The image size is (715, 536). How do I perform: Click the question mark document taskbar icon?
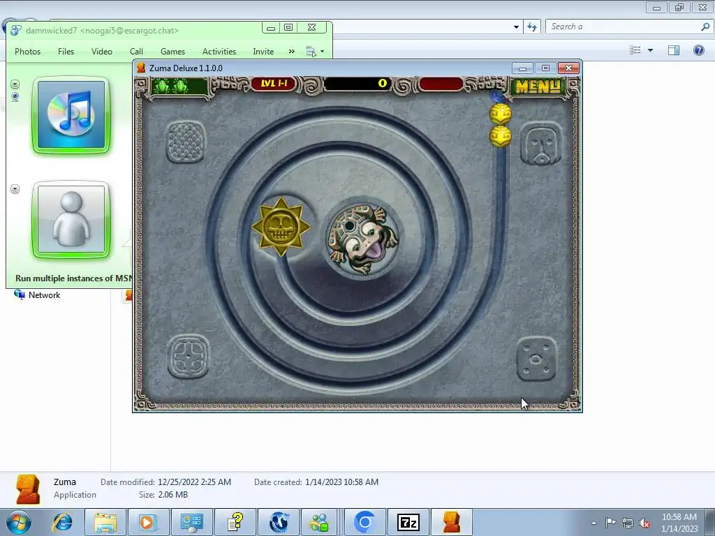point(235,522)
